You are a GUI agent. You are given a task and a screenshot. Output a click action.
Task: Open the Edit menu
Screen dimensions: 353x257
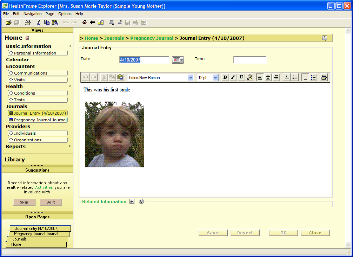click(x=16, y=14)
